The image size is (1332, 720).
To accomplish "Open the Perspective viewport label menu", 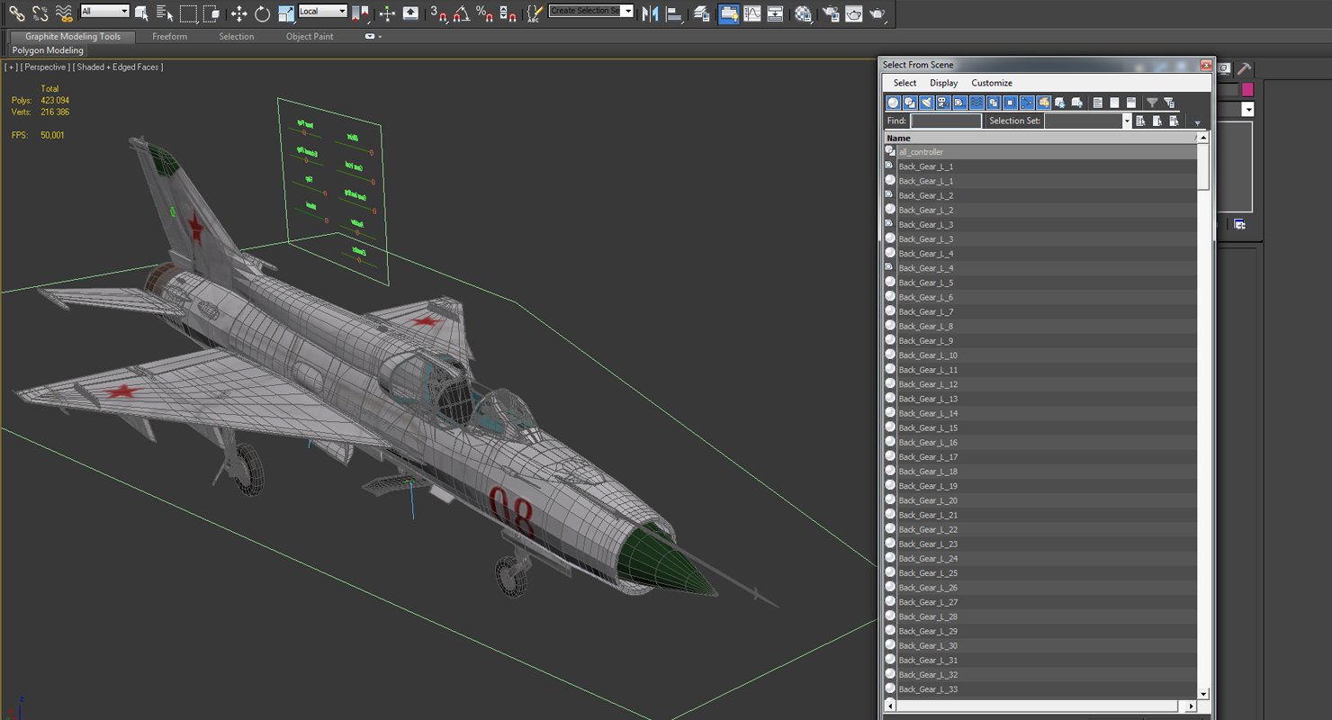I will point(44,67).
